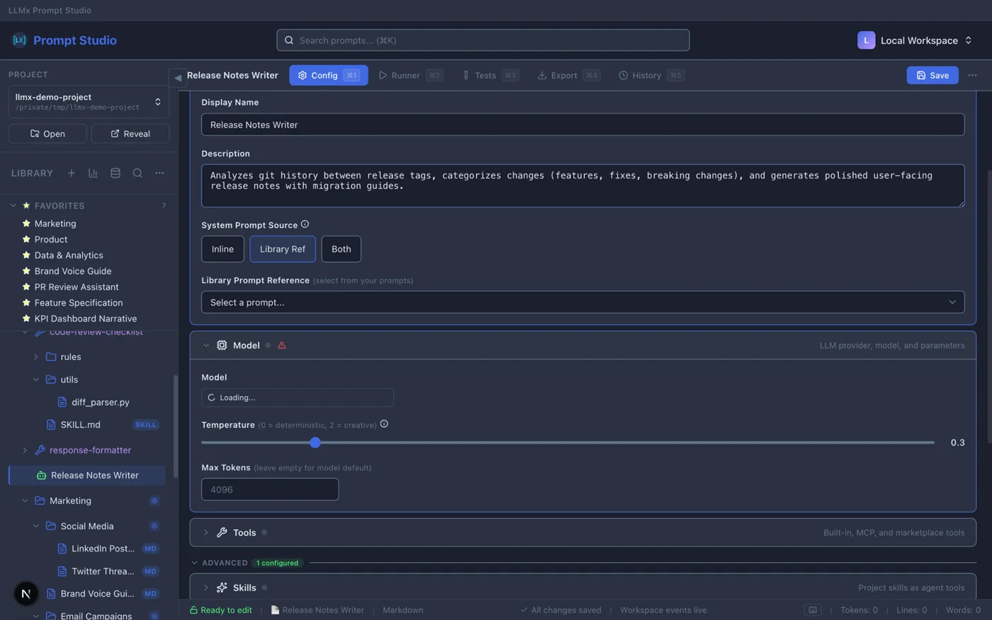This screenshot has height=620, width=992.
Task: Collapse the Model section chevron
Action: pos(206,345)
